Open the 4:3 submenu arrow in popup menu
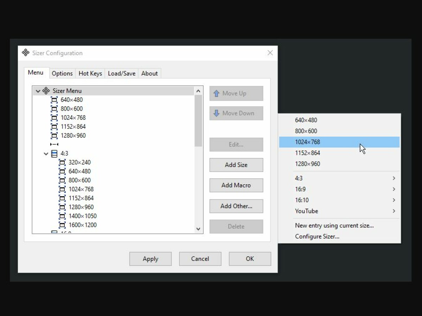Image resolution: width=422 pixels, height=316 pixels. tap(394, 178)
